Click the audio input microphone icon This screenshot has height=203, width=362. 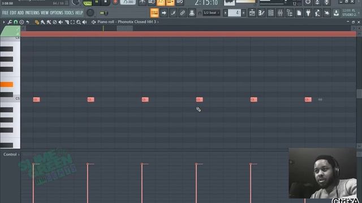pyautogui.click(x=326, y=2)
